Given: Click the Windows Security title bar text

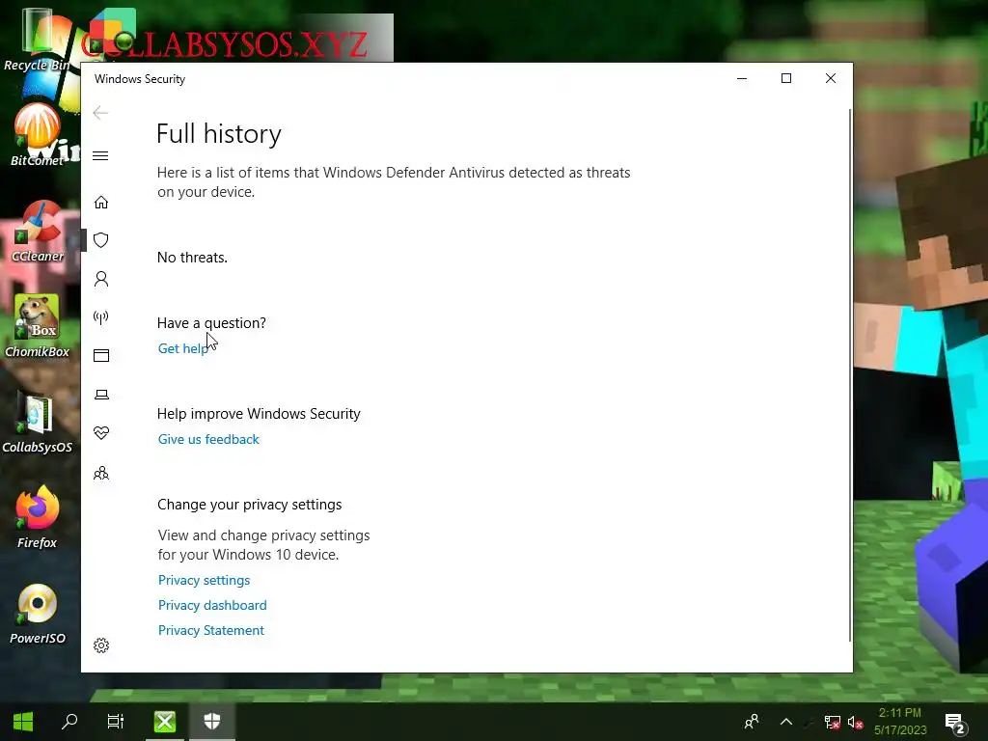Looking at the screenshot, I should pyautogui.click(x=140, y=79).
